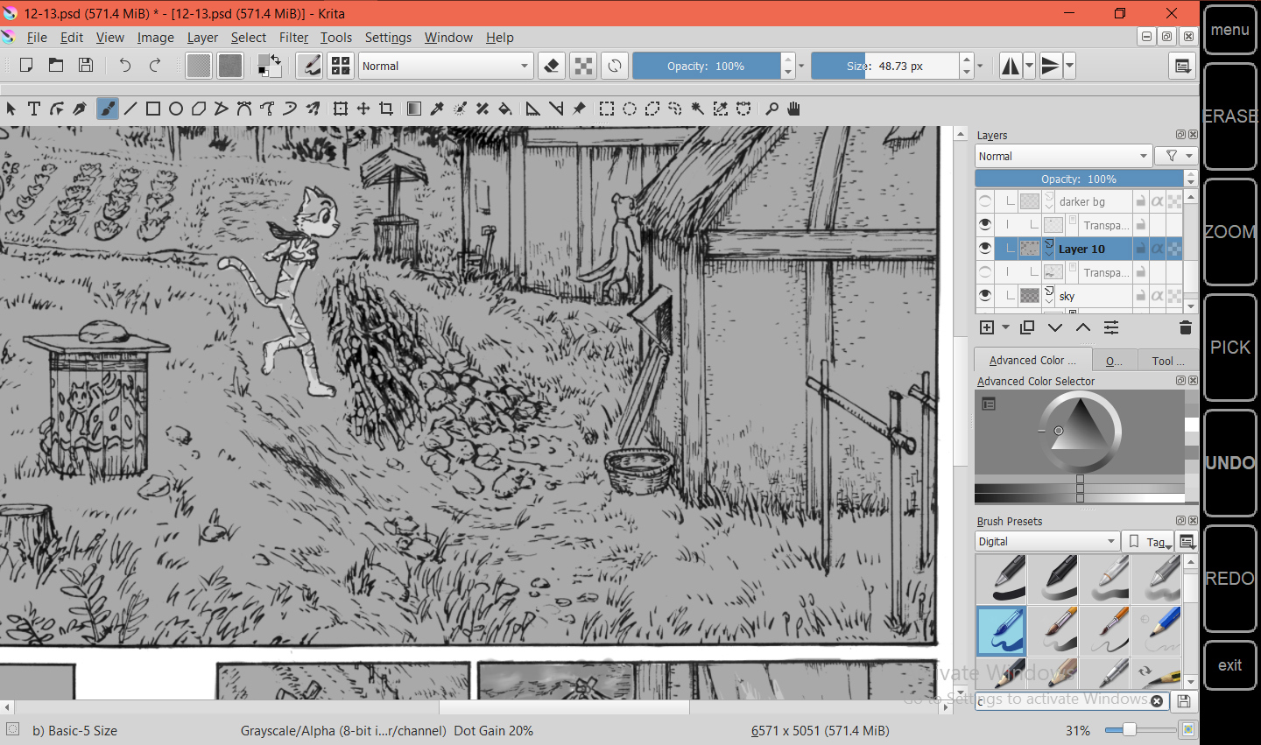Select the Crop tool
This screenshot has width=1261, height=745.
pyautogui.click(x=386, y=109)
